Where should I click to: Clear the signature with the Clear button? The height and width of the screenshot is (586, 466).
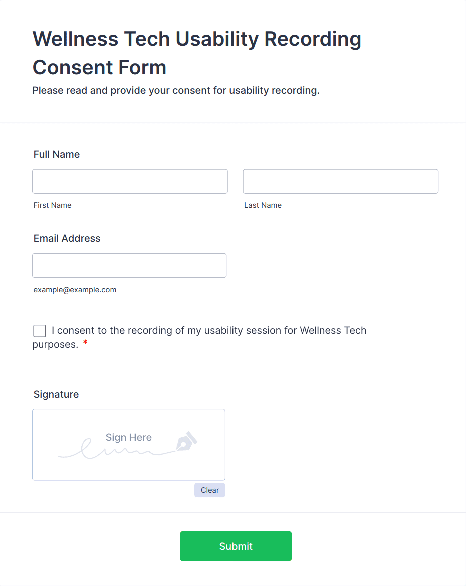pyautogui.click(x=210, y=490)
